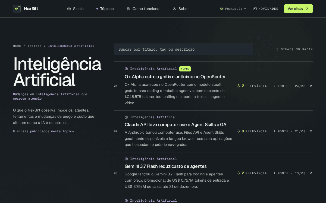
Task: Click 'O que o NexSift observa' paragraph
Action: pyautogui.click(x=54, y=117)
